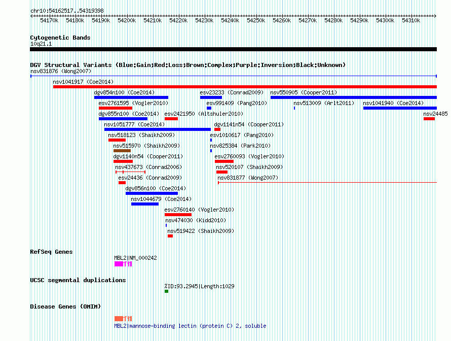The width and height of the screenshot is (451, 341).
Task: Select the RefSeq Genes track title
Action: click(x=51, y=252)
